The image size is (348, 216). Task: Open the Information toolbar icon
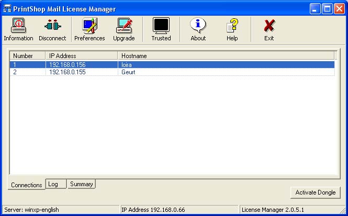coord(18,29)
